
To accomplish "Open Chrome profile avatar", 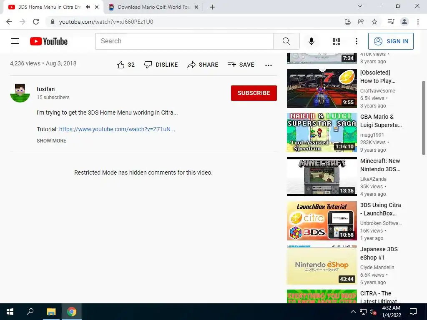I will [404, 22].
